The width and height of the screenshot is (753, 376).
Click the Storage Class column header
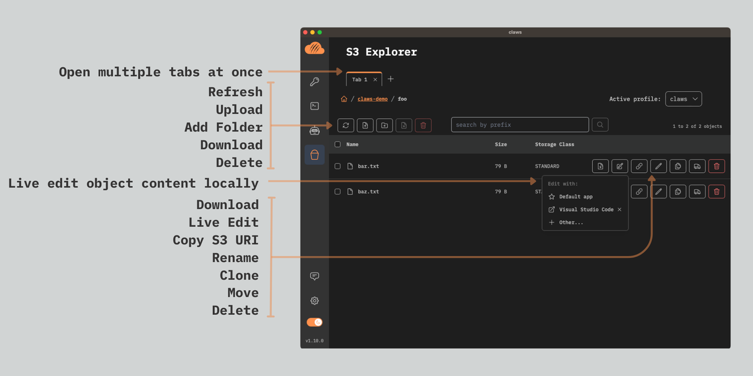coord(554,145)
